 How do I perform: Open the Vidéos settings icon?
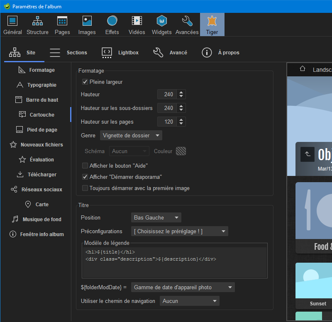pyautogui.click(x=137, y=24)
